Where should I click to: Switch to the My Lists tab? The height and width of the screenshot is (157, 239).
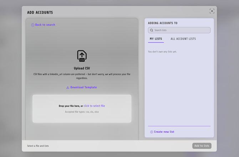coord(156,39)
